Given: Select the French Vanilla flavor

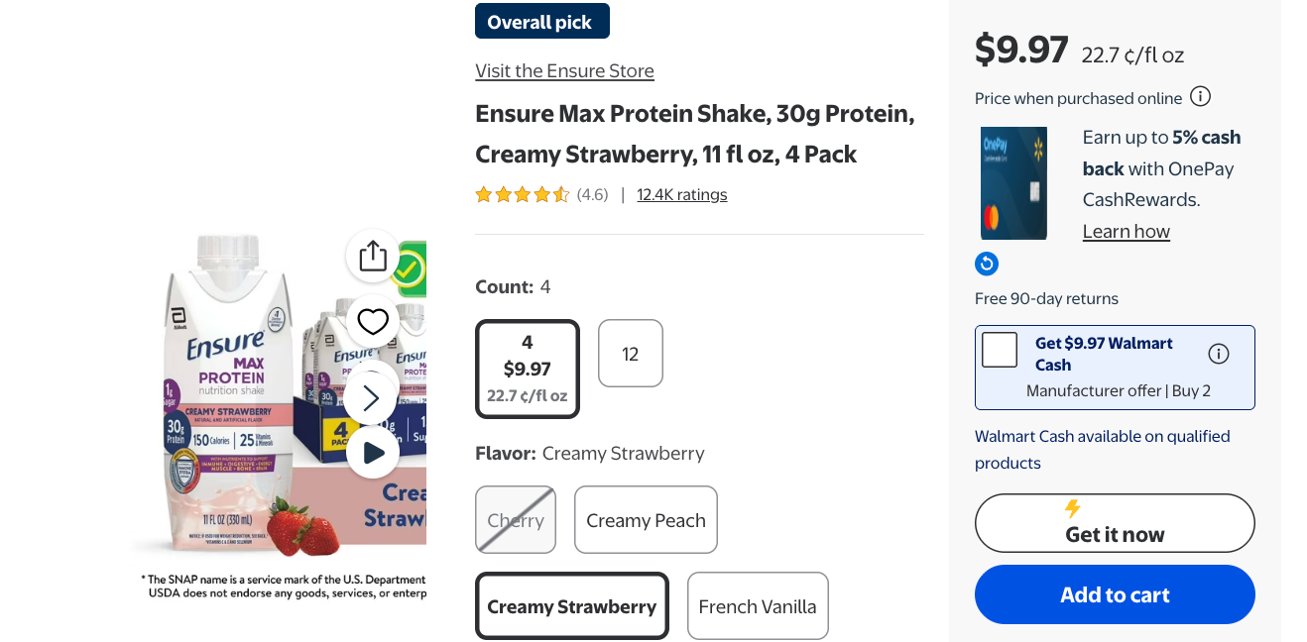Looking at the screenshot, I should tap(758, 605).
